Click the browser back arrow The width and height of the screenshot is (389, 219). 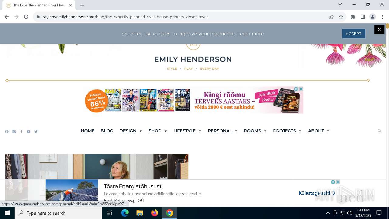tap(7, 17)
